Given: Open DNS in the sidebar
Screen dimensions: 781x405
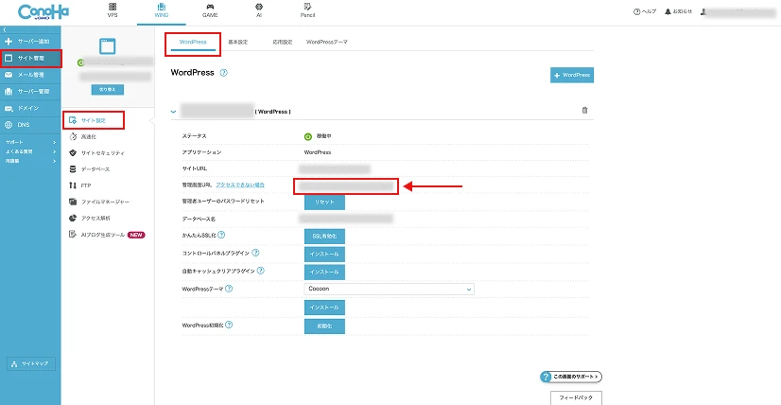Looking at the screenshot, I should pyautogui.click(x=31, y=125).
